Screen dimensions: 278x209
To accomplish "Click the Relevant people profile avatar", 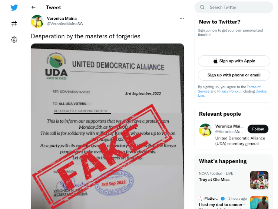I will pos(205,129).
